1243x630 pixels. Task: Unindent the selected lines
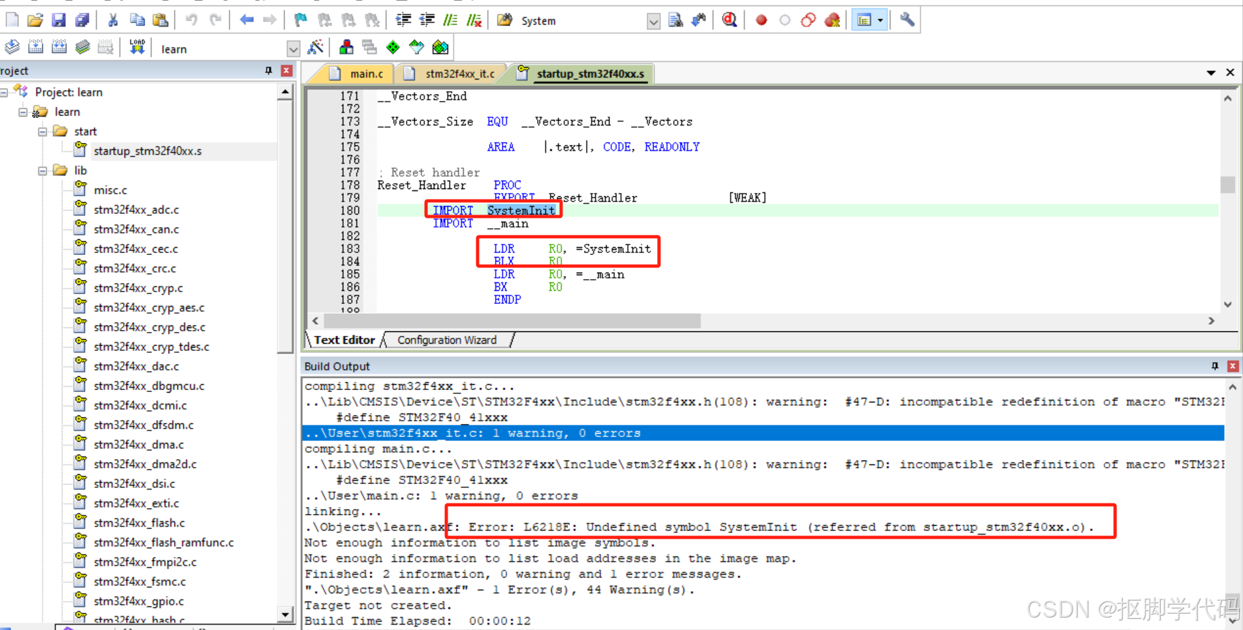(427, 20)
